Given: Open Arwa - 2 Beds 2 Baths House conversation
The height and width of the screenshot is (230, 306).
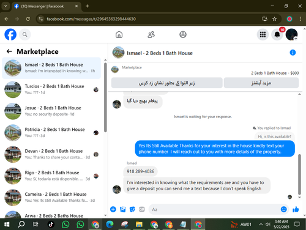Looking at the screenshot, I should click(x=51, y=215).
